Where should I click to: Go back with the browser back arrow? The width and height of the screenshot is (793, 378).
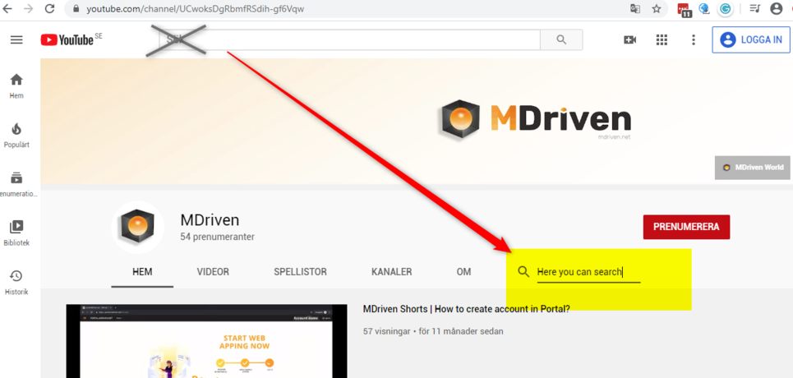tap(7, 8)
